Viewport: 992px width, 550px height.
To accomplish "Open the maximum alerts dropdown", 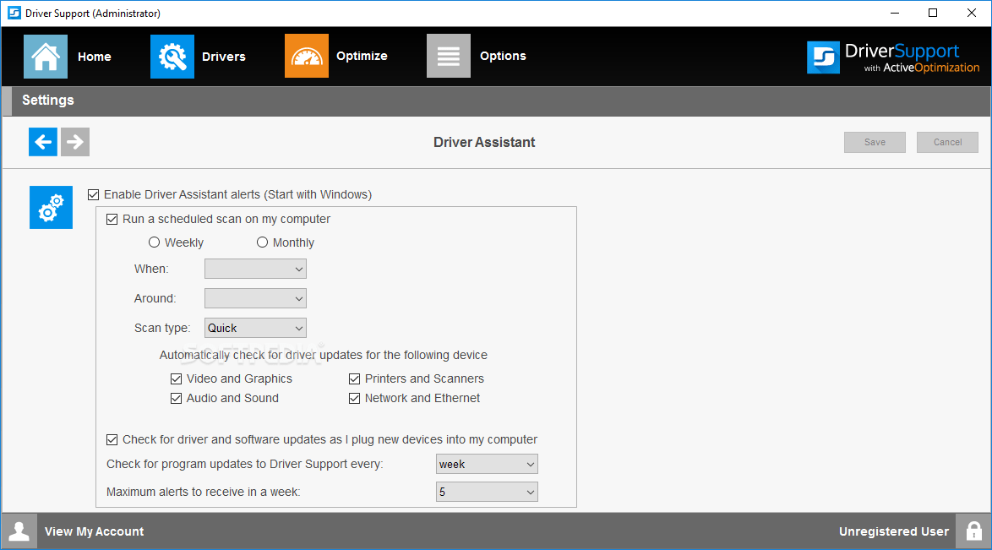I will [488, 492].
